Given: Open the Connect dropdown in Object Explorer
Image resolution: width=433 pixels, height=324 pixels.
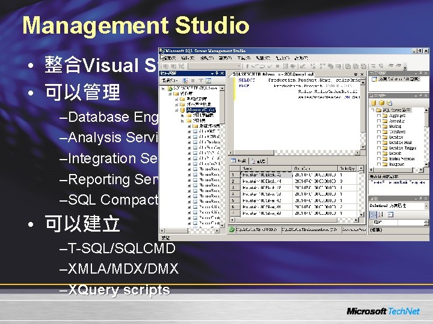Looking at the screenshot, I should [x=170, y=80].
